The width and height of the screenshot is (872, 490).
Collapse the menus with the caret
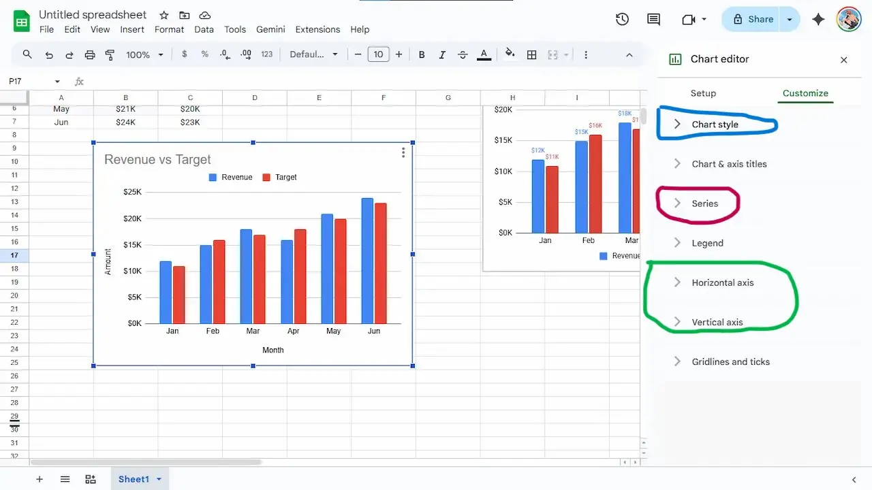[629, 54]
